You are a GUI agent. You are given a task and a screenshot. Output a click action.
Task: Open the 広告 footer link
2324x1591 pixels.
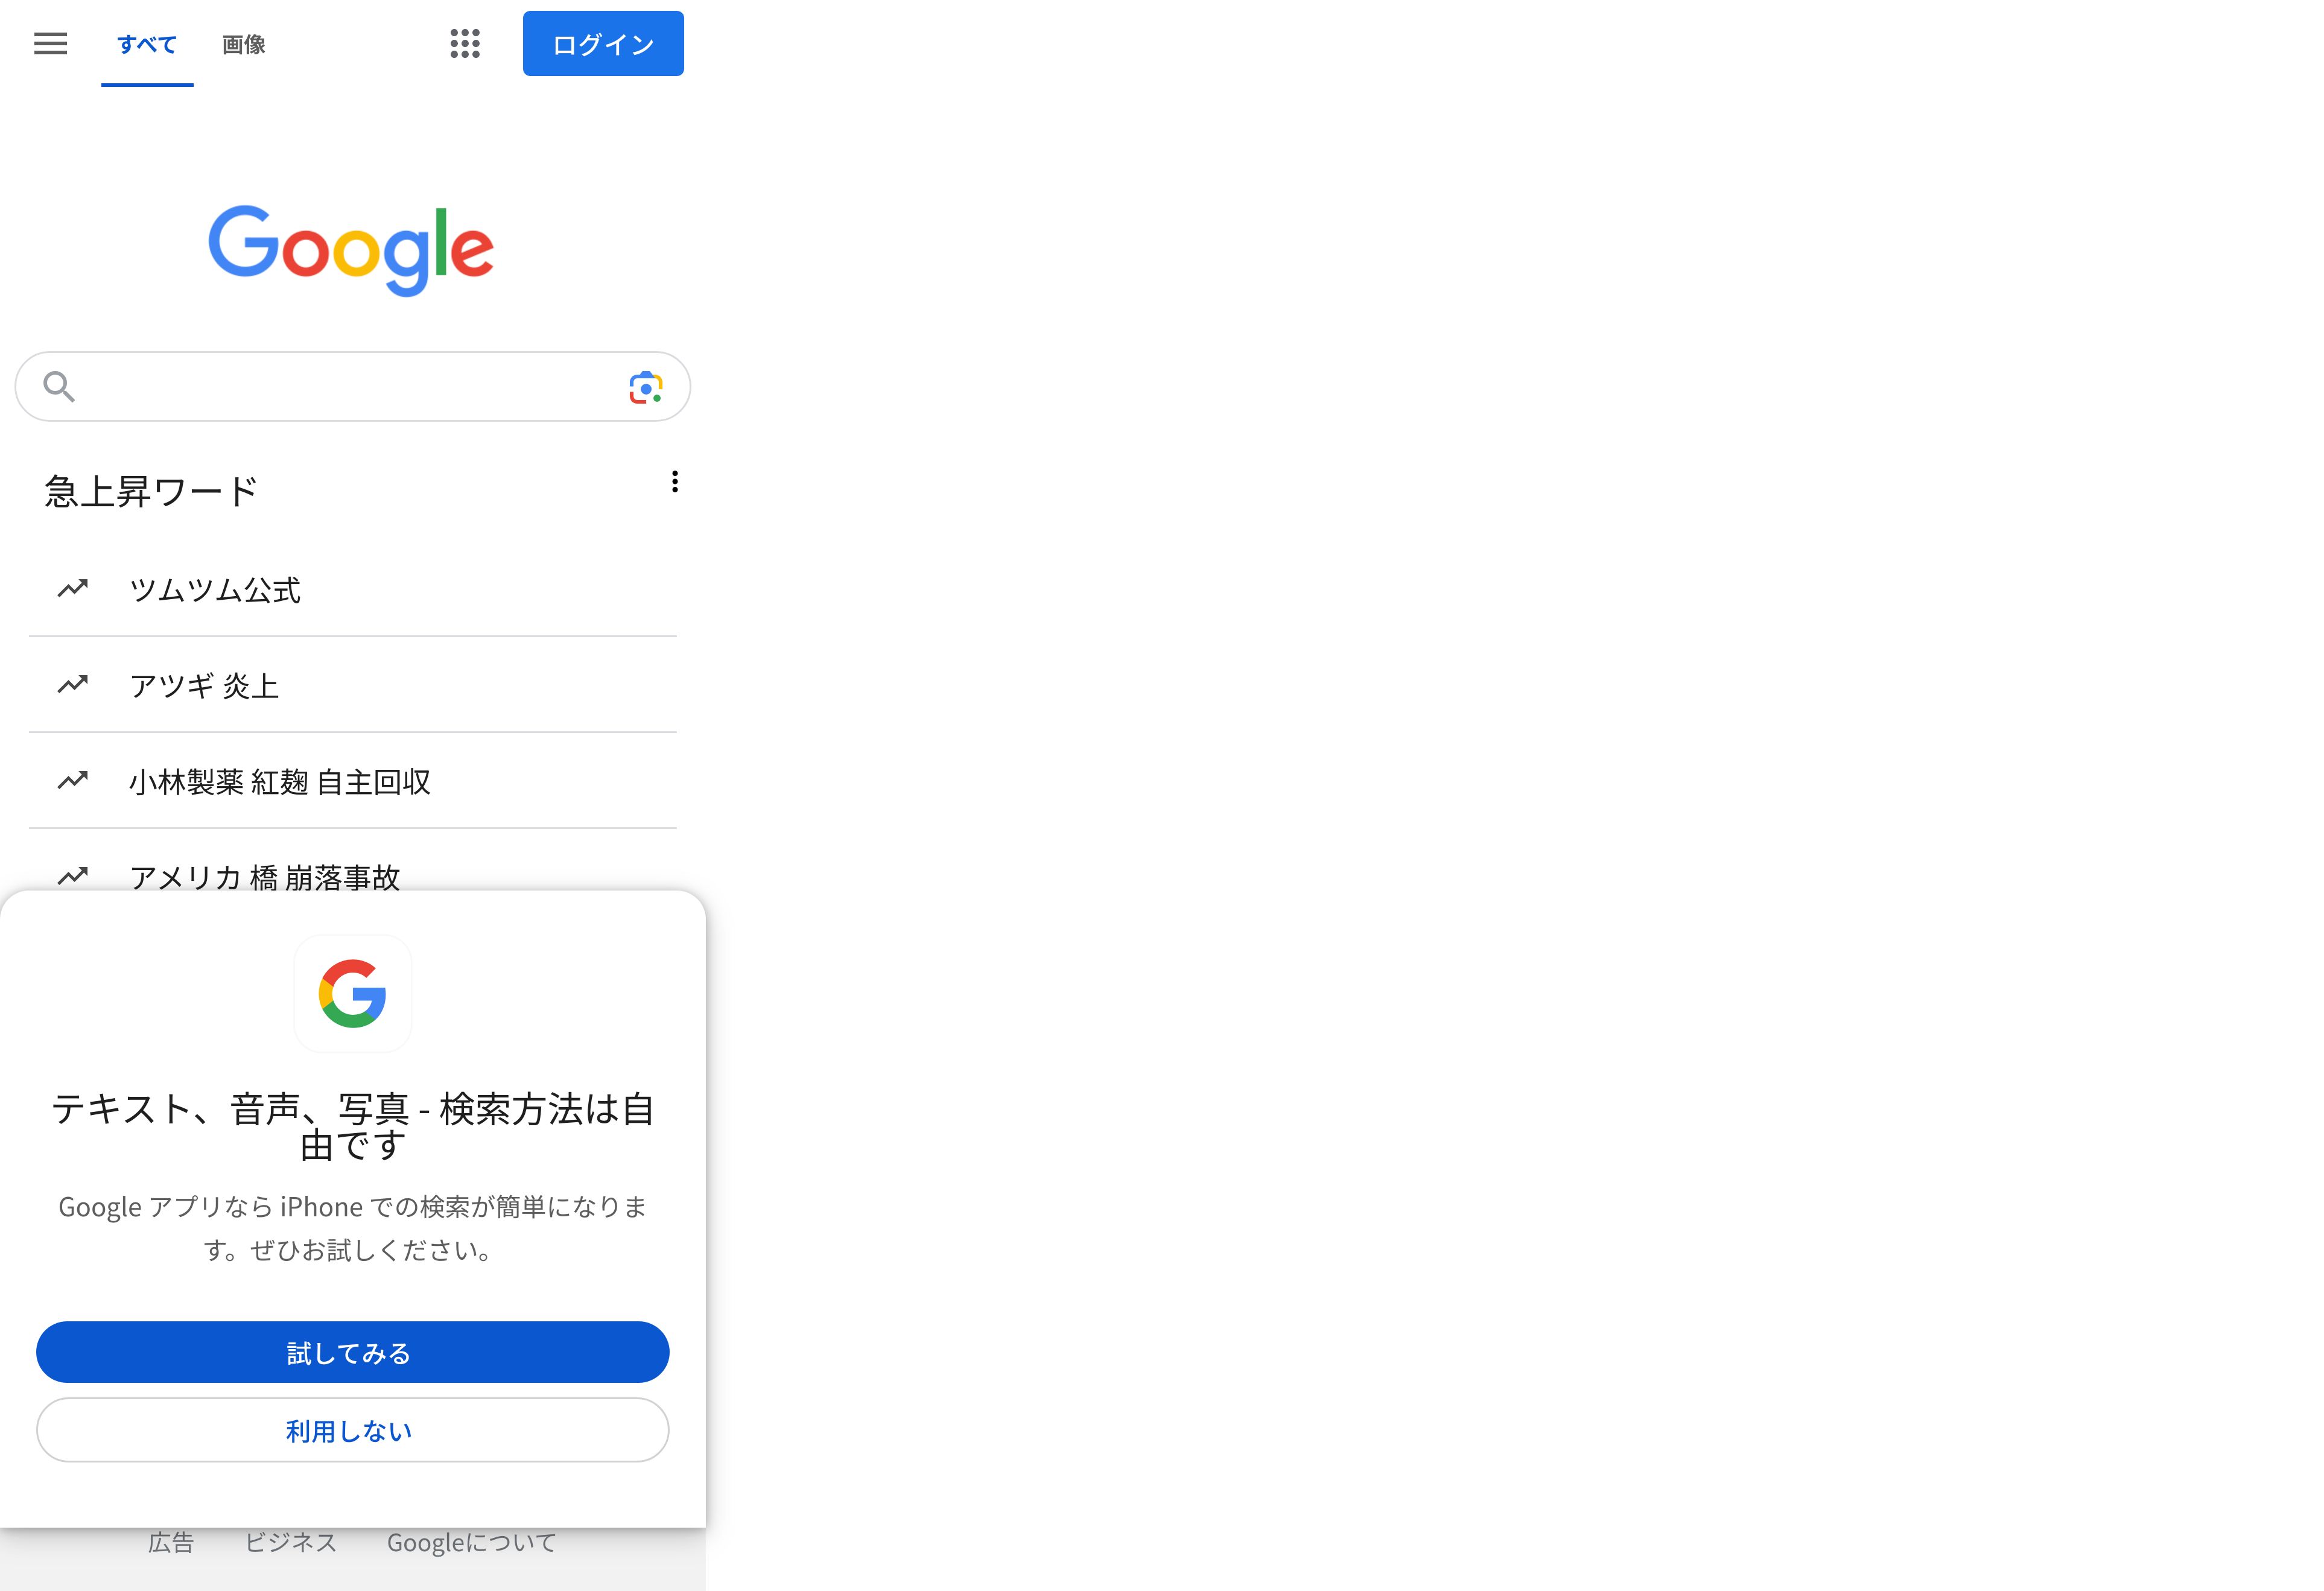[x=171, y=1542]
